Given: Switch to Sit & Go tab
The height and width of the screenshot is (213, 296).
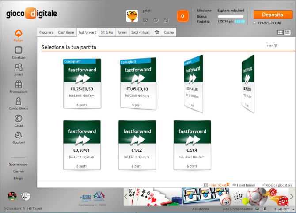Looking at the screenshot, I should [107, 32].
